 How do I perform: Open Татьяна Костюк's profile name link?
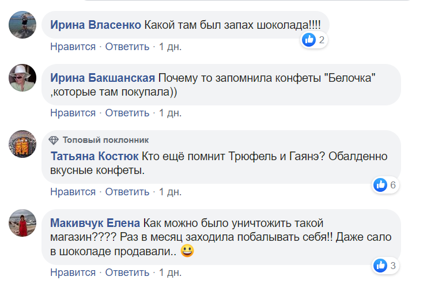[x=95, y=156]
